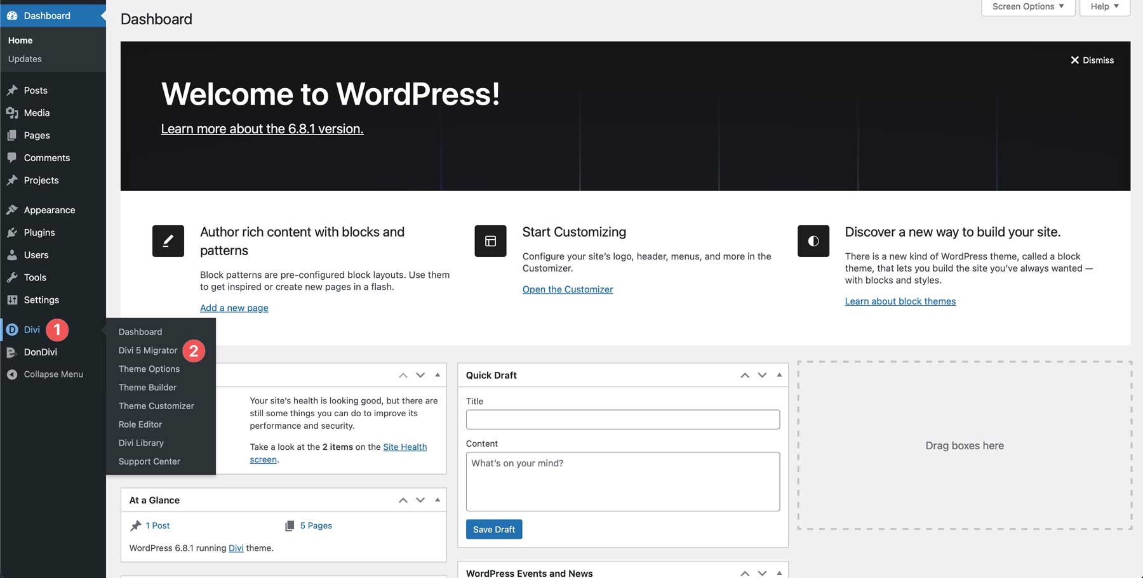Open the Customizer link
The image size is (1143, 578).
567,289
